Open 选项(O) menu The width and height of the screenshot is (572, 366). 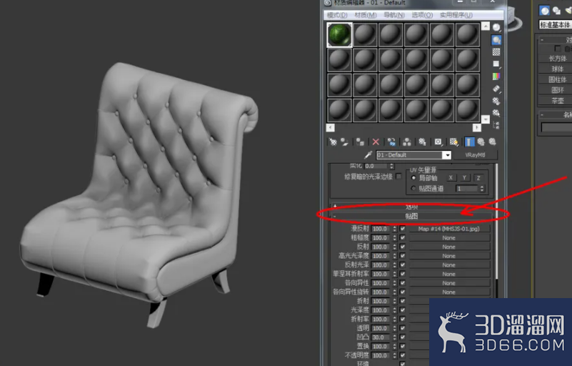[x=422, y=15]
